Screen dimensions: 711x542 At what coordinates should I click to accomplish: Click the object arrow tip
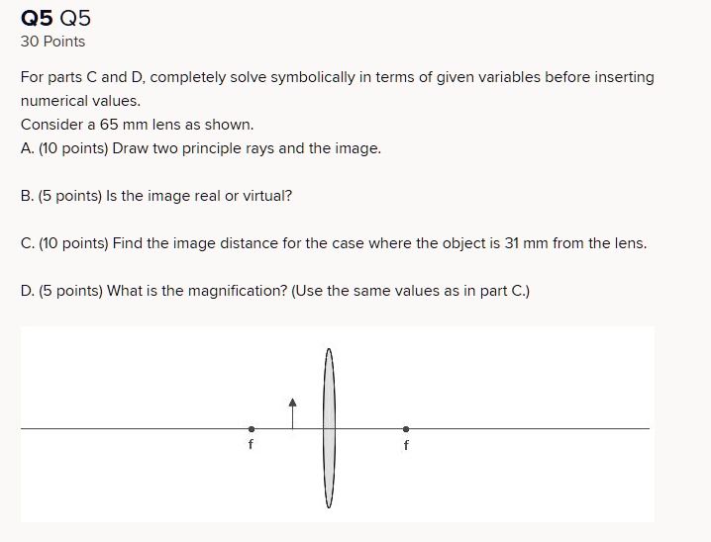[292, 403]
